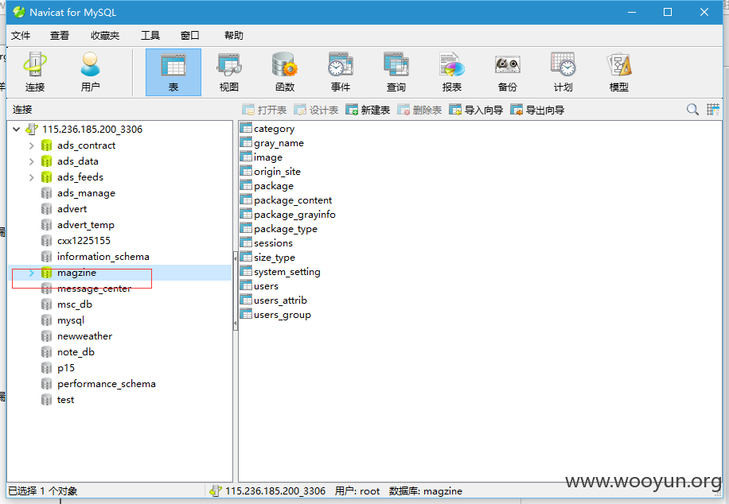
Task: Select the note_db database
Action: [x=76, y=352]
